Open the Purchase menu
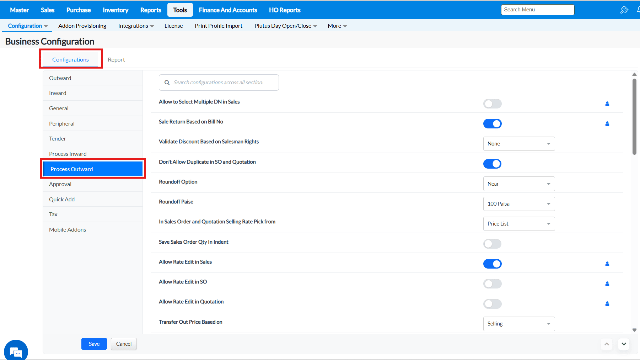 click(79, 10)
